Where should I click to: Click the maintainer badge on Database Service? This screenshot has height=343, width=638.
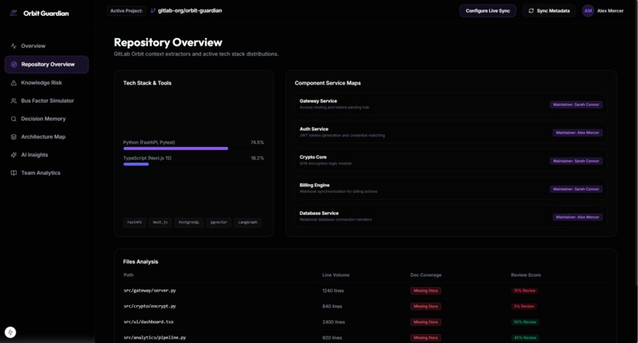[x=577, y=217]
